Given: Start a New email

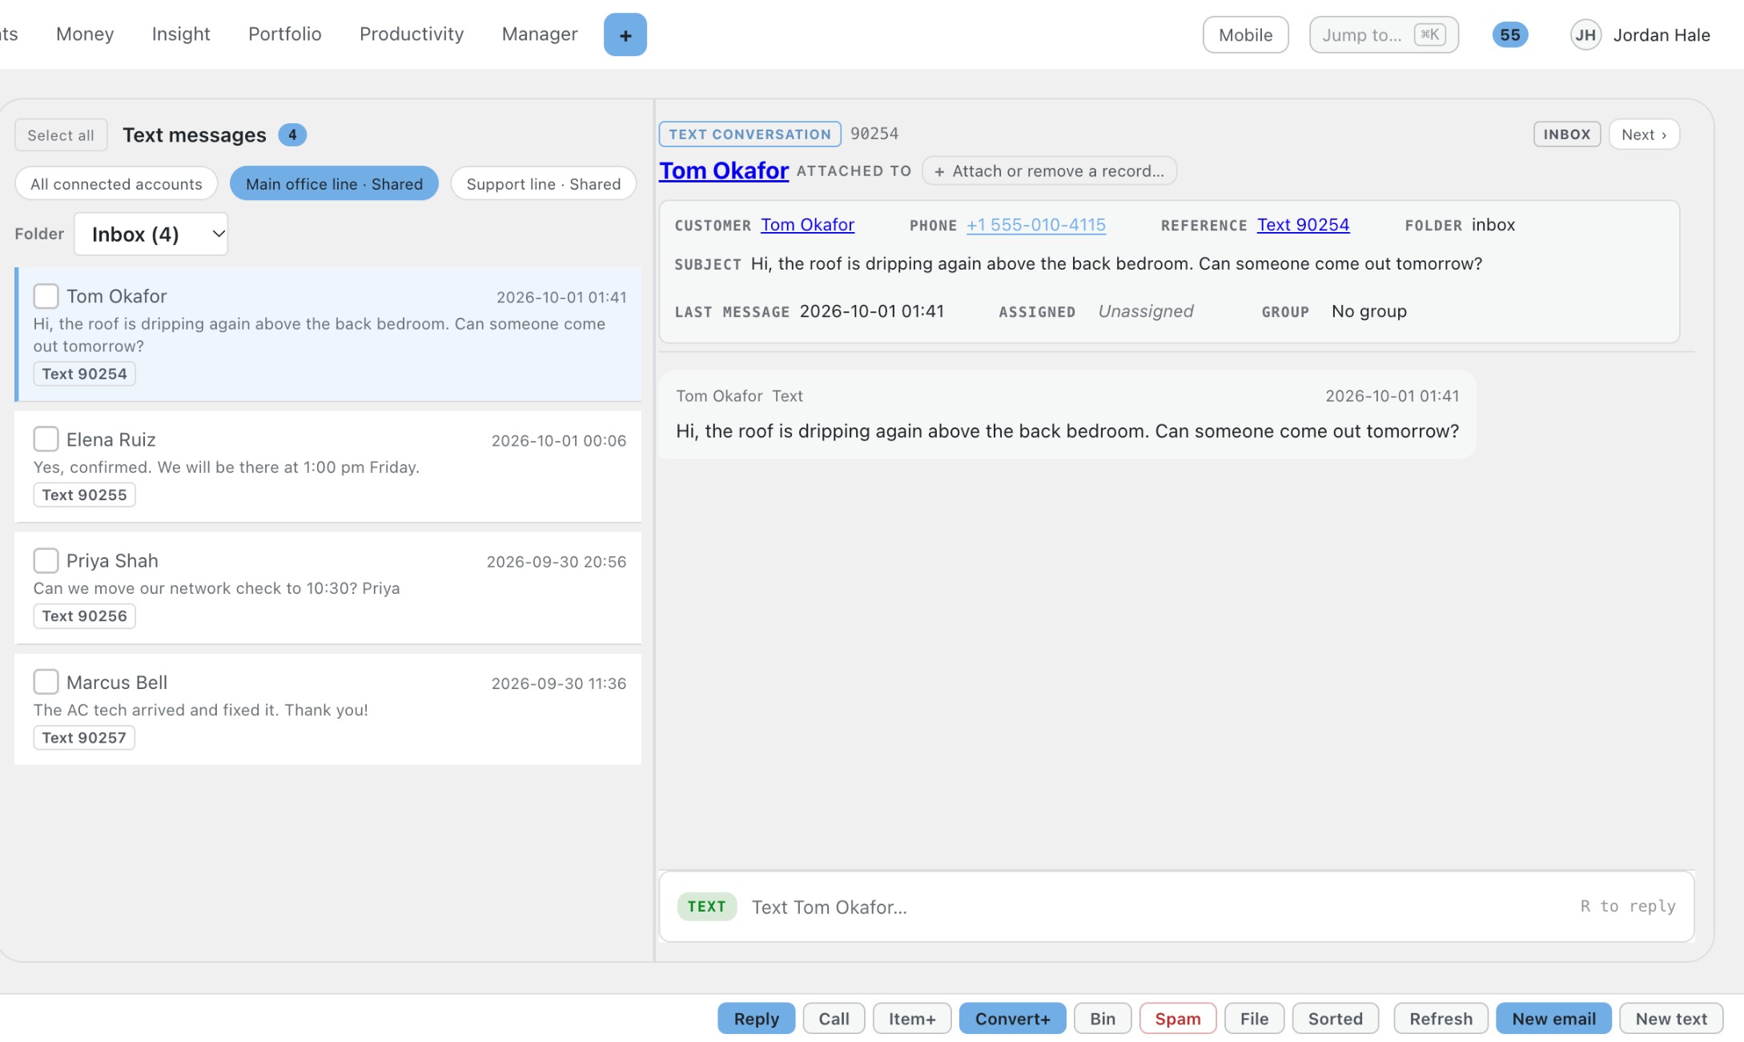Looking at the screenshot, I should coord(1553,1018).
